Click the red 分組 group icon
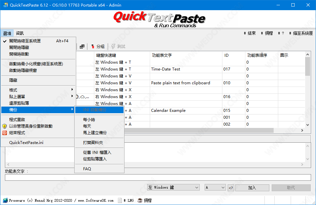 click(93, 47)
